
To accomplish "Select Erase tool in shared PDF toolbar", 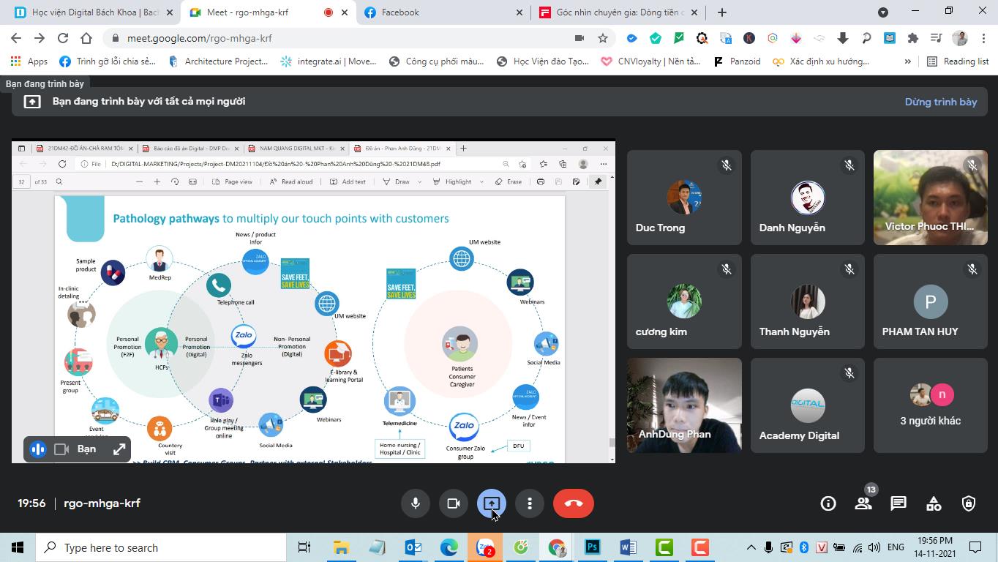I will tap(509, 181).
